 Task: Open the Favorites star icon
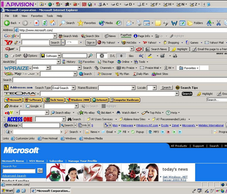click(x=80, y=23)
